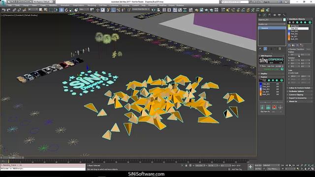Click the Play Animation button

tap(290, 165)
